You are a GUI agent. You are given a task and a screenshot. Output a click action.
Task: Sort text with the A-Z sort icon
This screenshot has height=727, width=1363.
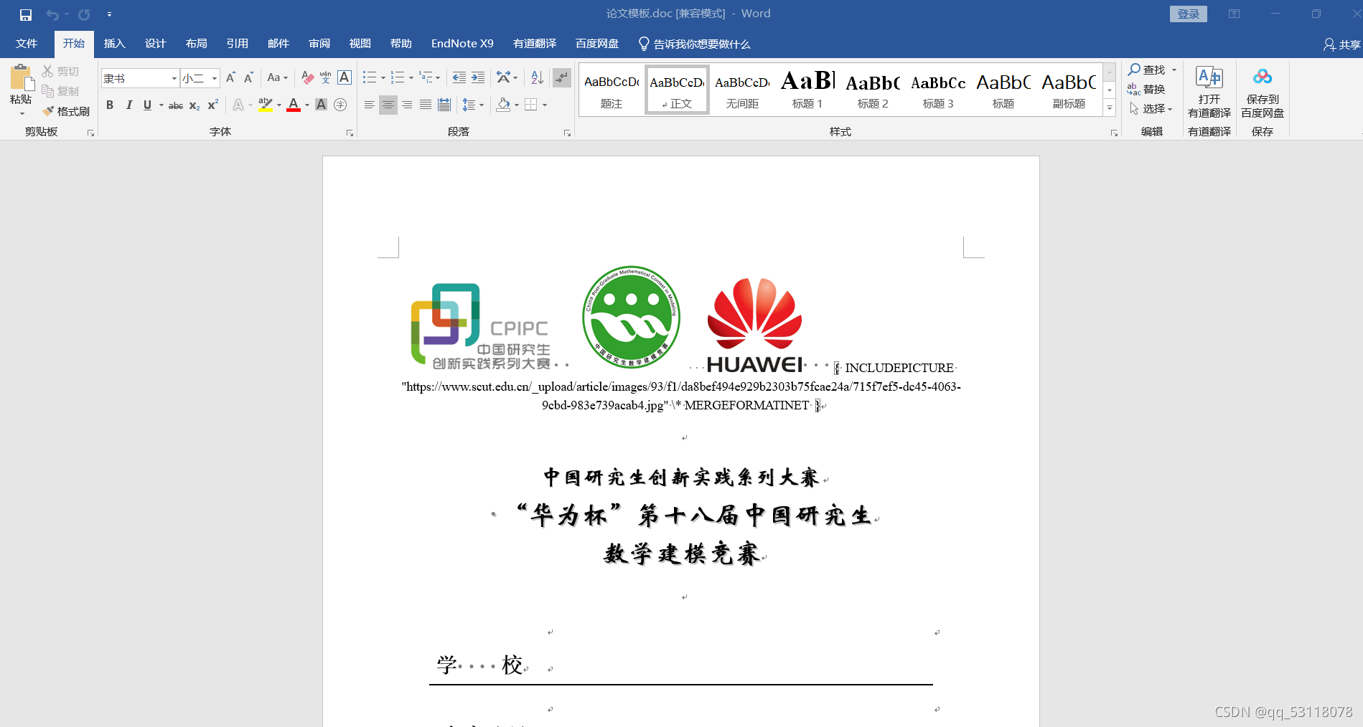pos(537,77)
